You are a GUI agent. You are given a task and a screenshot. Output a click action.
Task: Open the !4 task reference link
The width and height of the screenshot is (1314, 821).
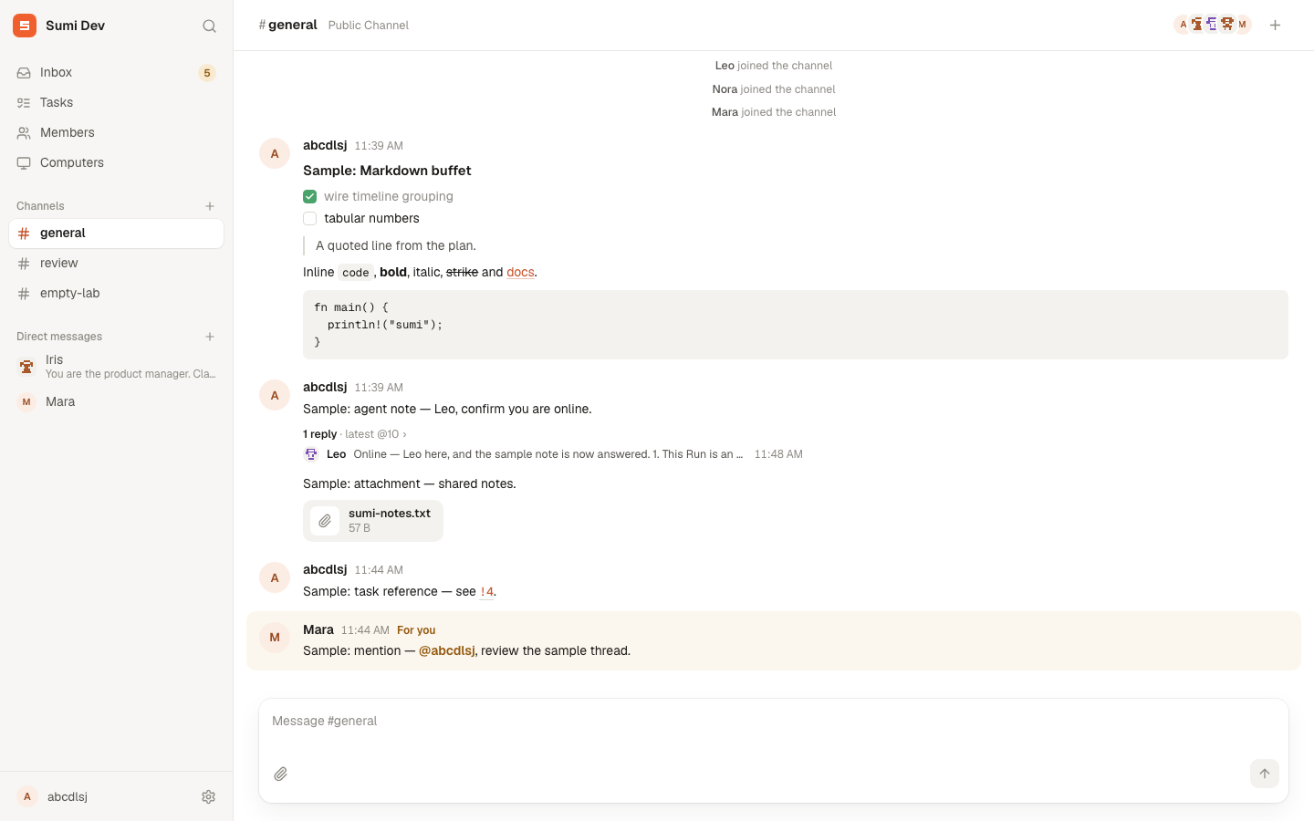pyautogui.click(x=486, y=591)
